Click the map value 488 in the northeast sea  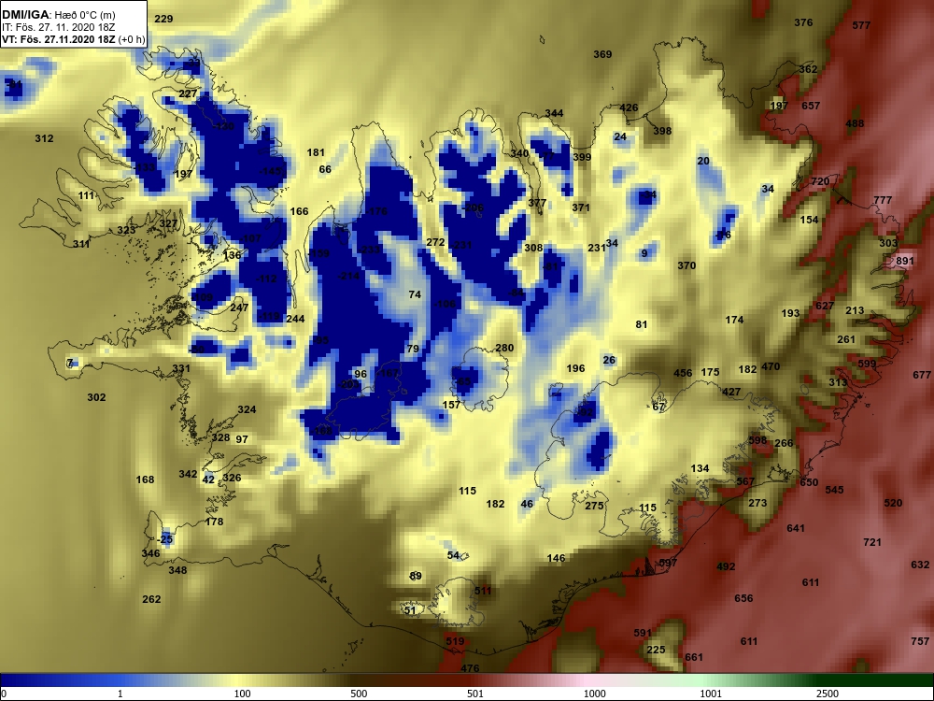855,124
